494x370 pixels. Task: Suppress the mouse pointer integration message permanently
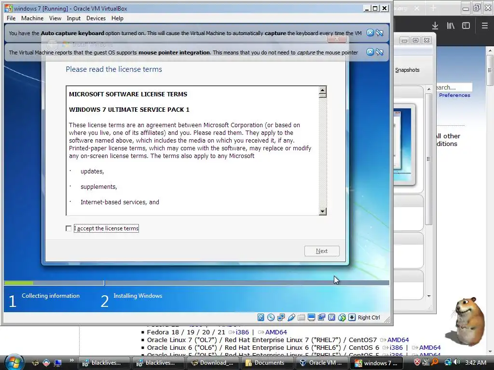(379, 52)
